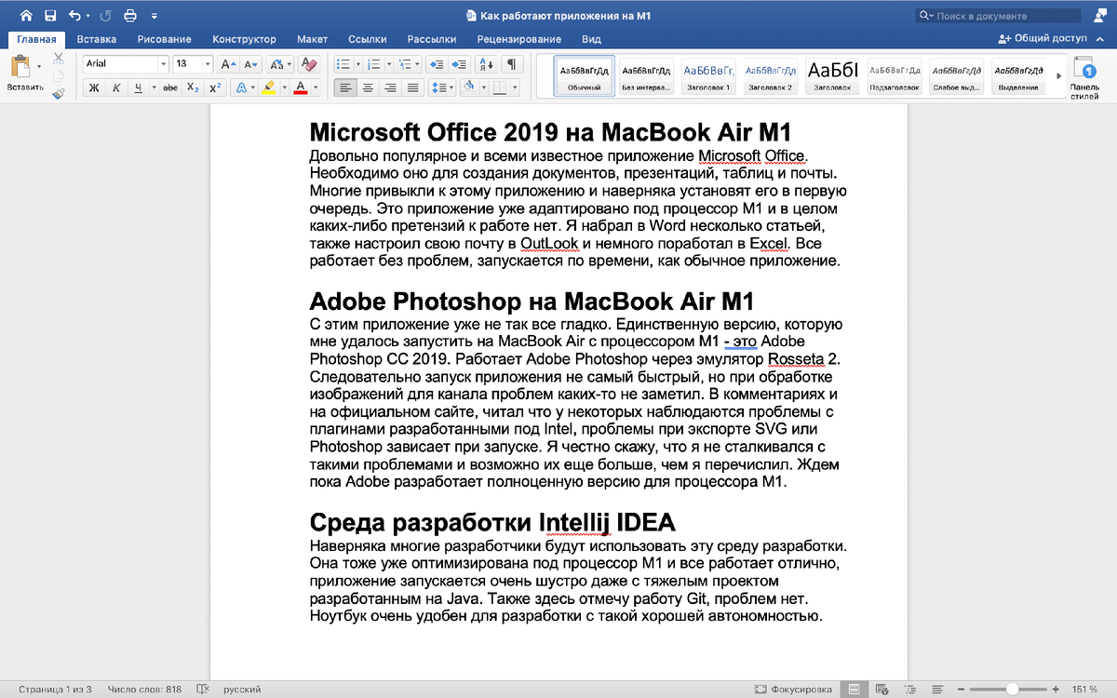Viewport: 1117px width, 698px height.
Task: Toggle bold formatting (Ж)
Action: (93, 86)
